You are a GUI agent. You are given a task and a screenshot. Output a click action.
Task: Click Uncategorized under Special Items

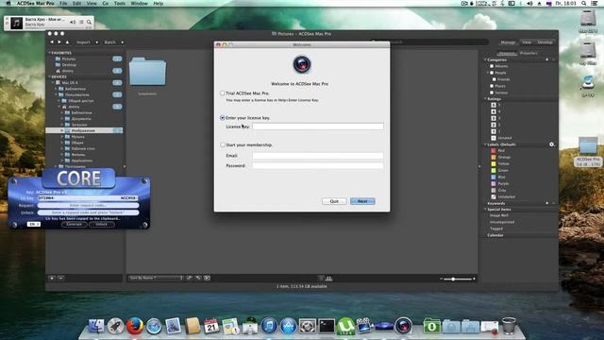[x=502, y=222]
